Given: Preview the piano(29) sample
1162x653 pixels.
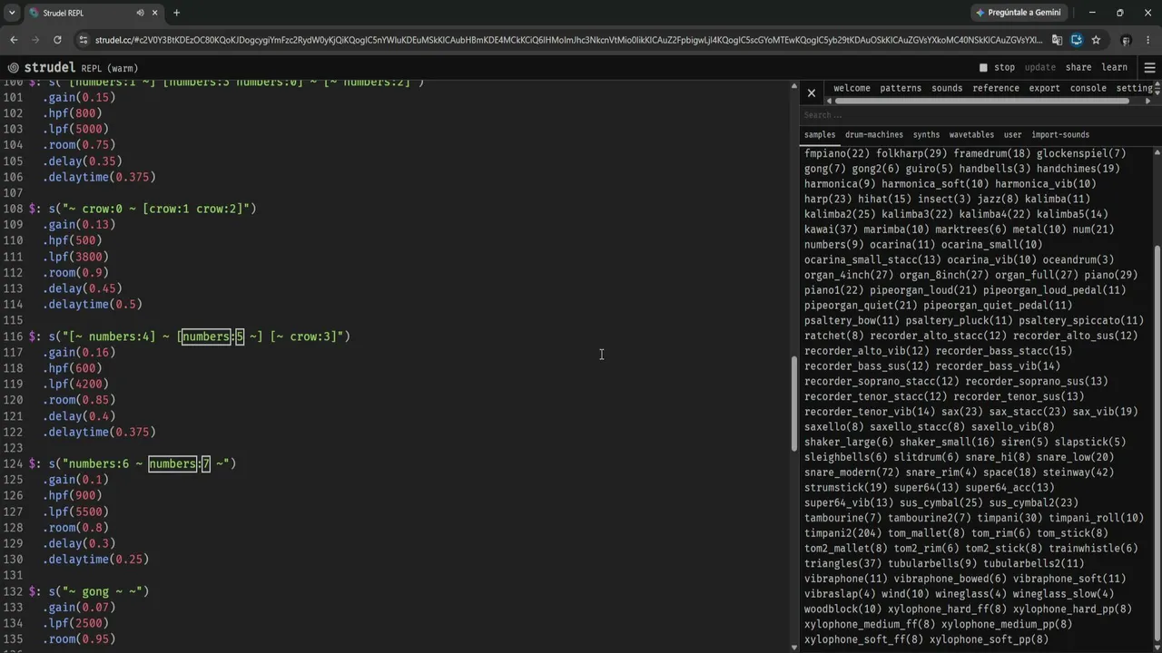Looking at the screenshot, I should point(1110,275).
